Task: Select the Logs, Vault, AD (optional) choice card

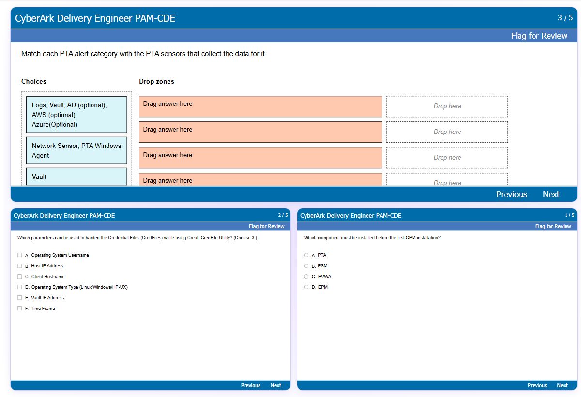Action: [76, 115]
